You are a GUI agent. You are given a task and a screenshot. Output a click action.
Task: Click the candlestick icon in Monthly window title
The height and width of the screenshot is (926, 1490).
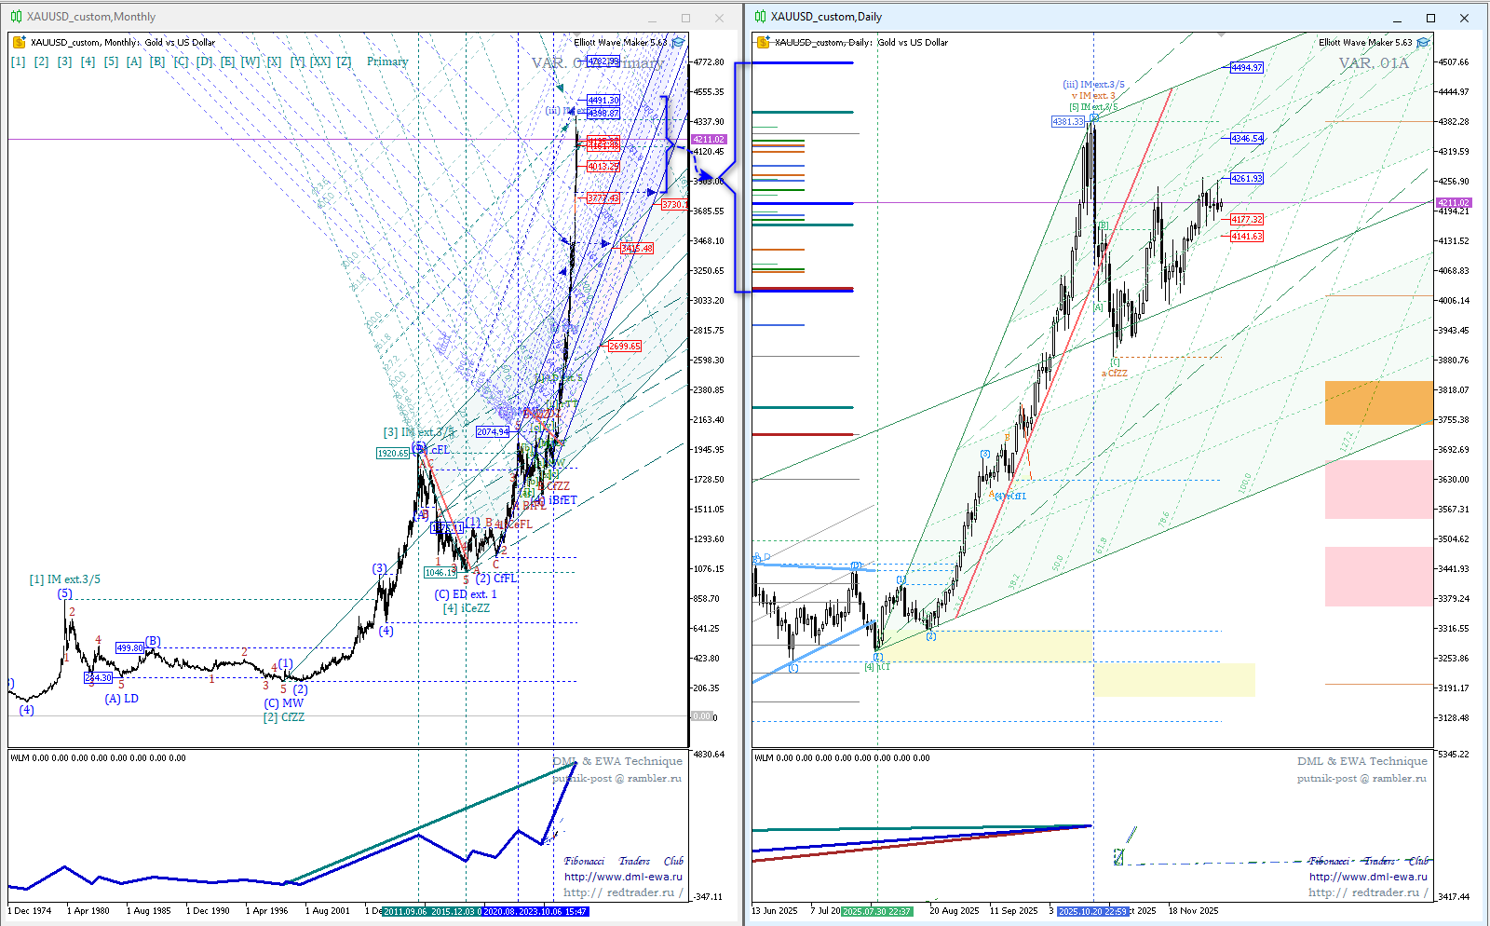pos(16,17)
